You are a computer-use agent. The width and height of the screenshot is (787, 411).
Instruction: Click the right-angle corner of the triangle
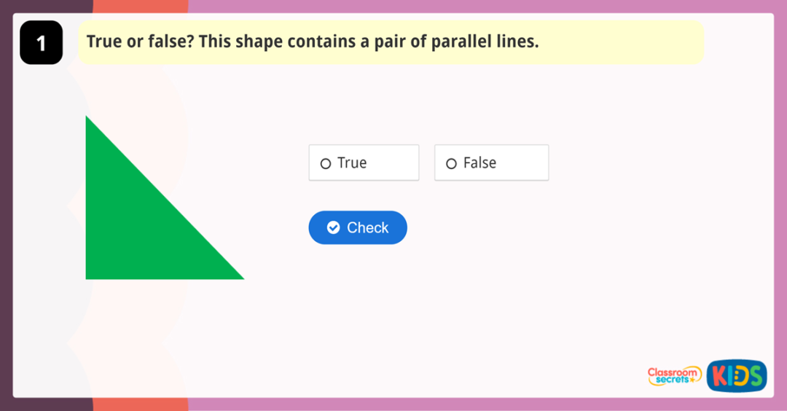(87, 278)
